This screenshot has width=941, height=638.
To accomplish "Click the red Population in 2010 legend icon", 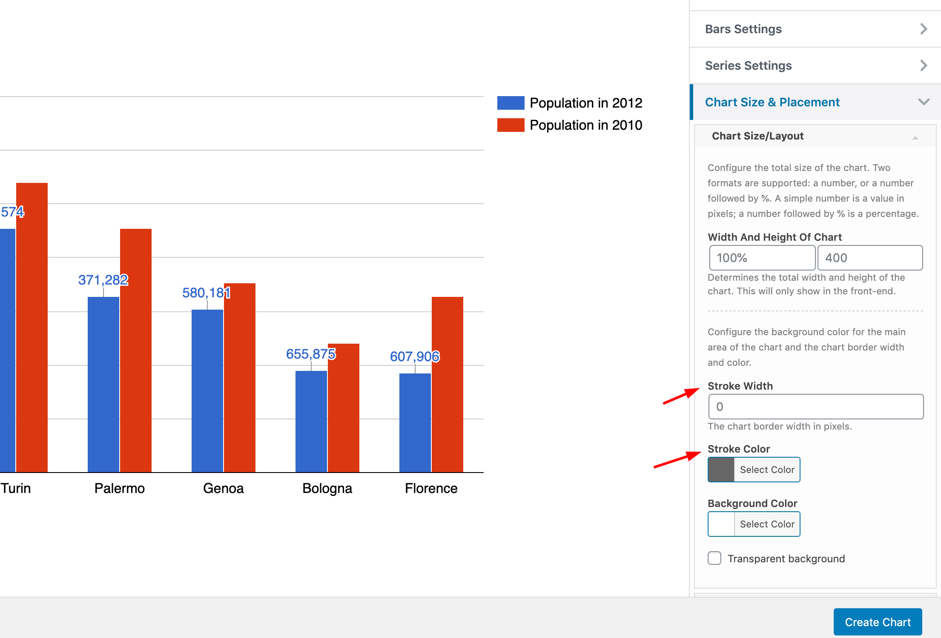I will click(x=511, y=125).
